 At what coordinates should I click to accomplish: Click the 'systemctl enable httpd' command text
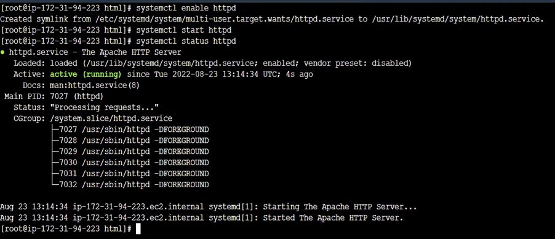pyautogui.click(x=186, y=8)
